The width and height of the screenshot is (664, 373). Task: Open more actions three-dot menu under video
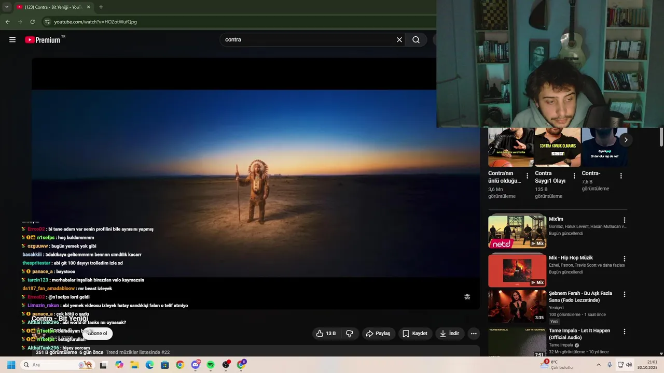474,334
